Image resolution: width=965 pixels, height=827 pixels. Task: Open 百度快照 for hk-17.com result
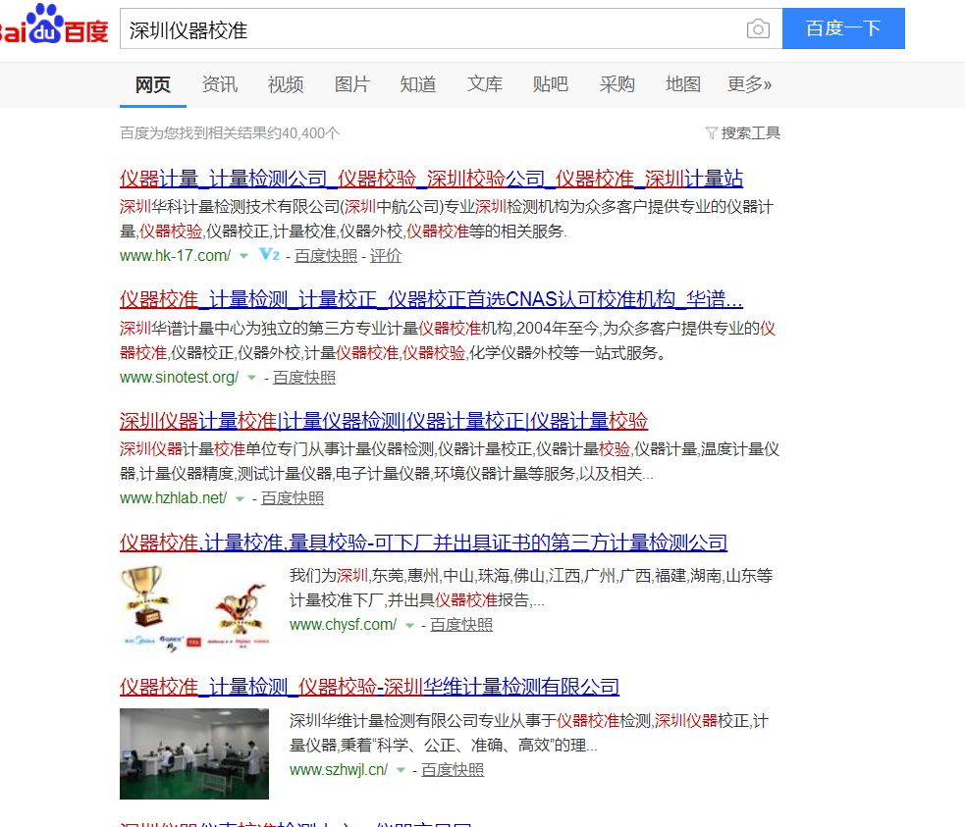point(326,256)
